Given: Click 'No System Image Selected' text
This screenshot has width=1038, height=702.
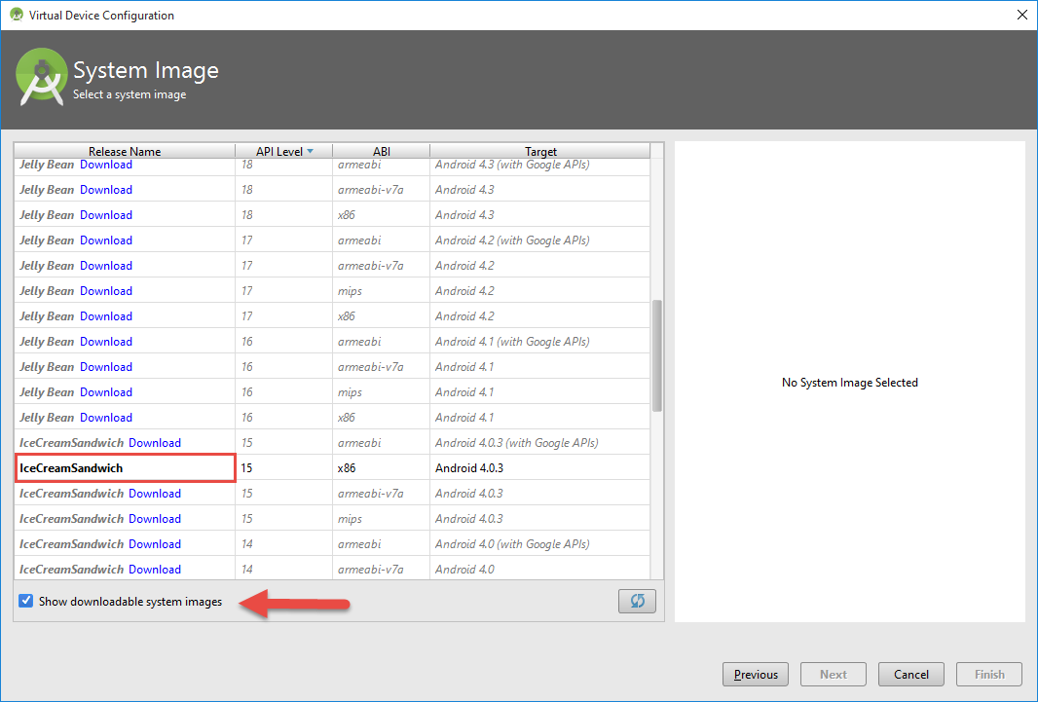Looking at the screenshot, I should (x=849, y=383).
